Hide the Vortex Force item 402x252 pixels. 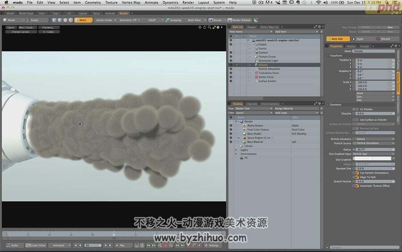(x=231, y=77)
